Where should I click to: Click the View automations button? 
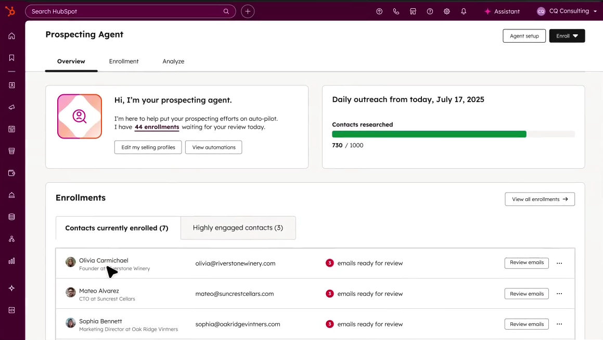tap(213, 147)
